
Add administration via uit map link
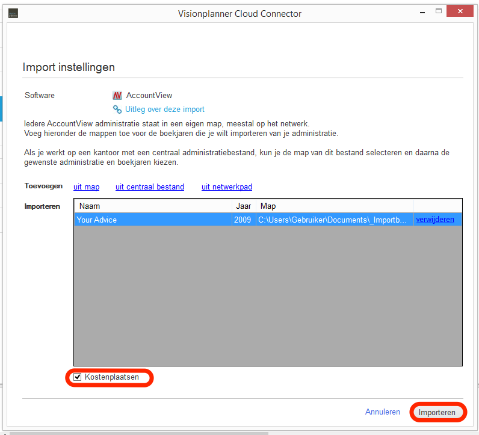click(87, 187)
